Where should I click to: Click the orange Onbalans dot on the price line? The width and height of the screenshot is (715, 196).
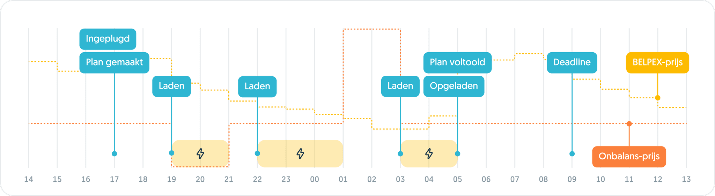point(629,124)
